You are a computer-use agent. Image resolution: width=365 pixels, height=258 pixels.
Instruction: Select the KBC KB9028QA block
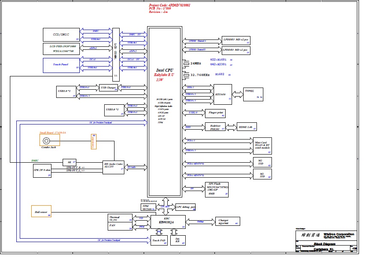168,222
